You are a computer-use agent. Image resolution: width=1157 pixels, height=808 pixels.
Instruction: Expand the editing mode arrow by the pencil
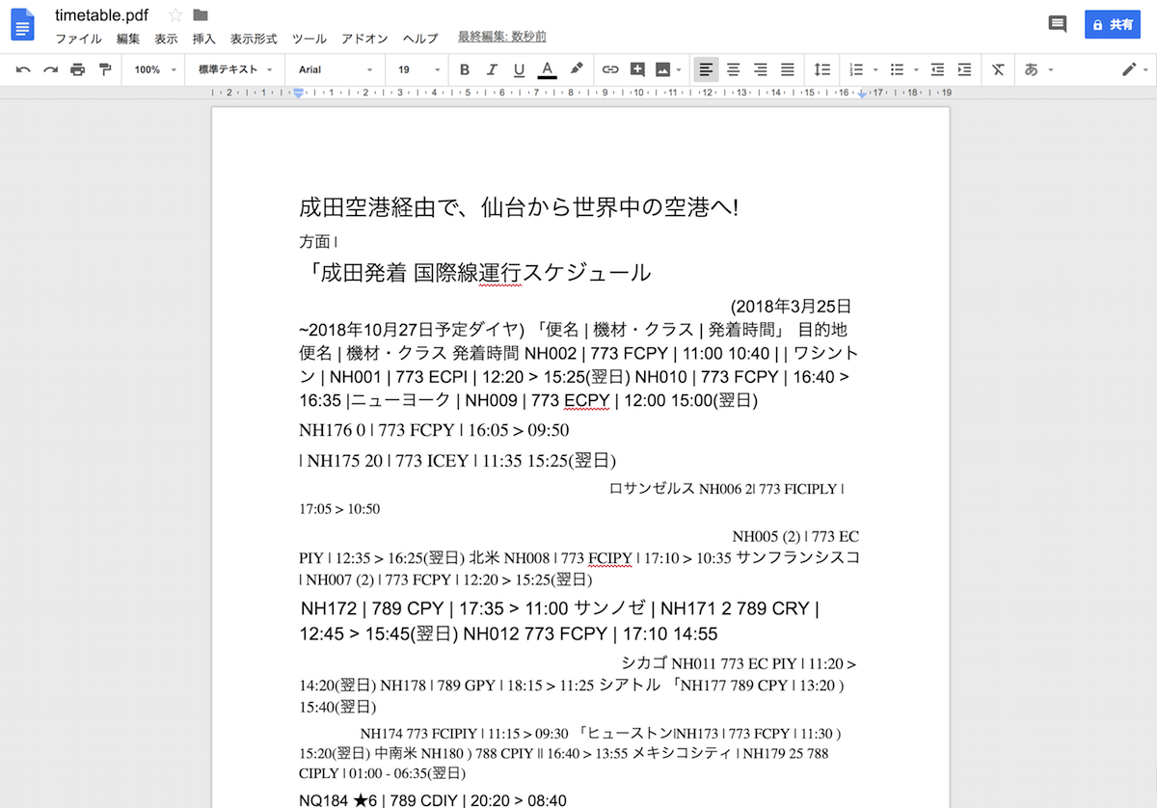click(1147, 69)
